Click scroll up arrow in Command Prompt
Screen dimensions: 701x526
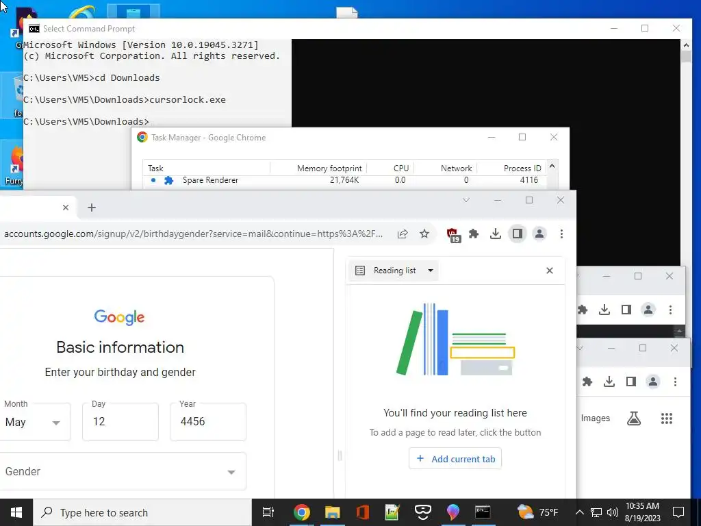[686, 45]
